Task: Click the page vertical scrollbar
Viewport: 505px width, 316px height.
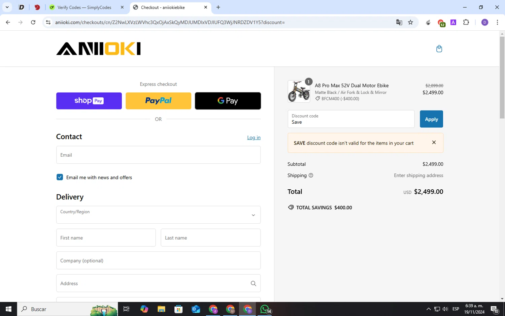Action: 502,77
